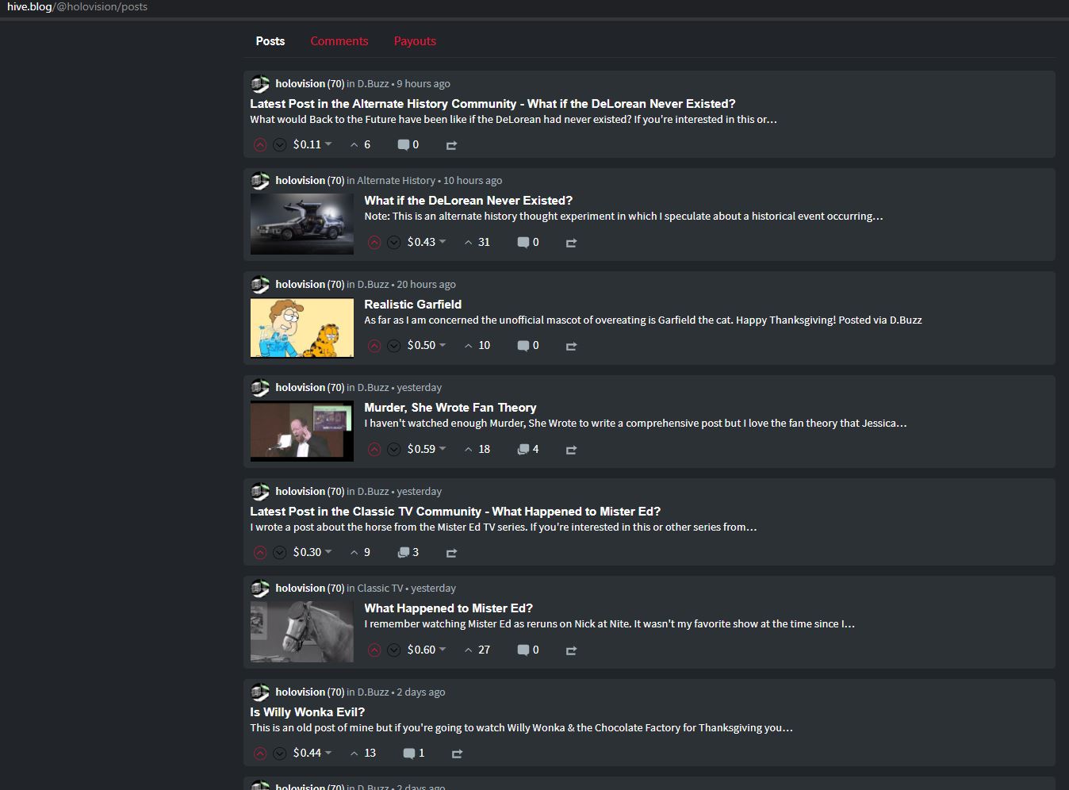Upvote the What if the DeLorean Never Existed post
This screenshot has height=790, width=1069.
(374, 242)
